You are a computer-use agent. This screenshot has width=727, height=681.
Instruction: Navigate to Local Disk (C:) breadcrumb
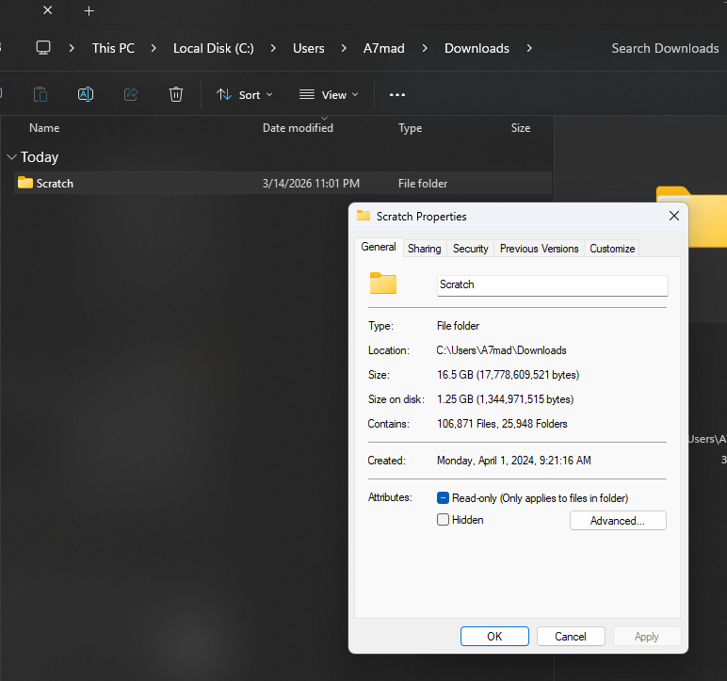pyautogui.click(x=213, y=48)
